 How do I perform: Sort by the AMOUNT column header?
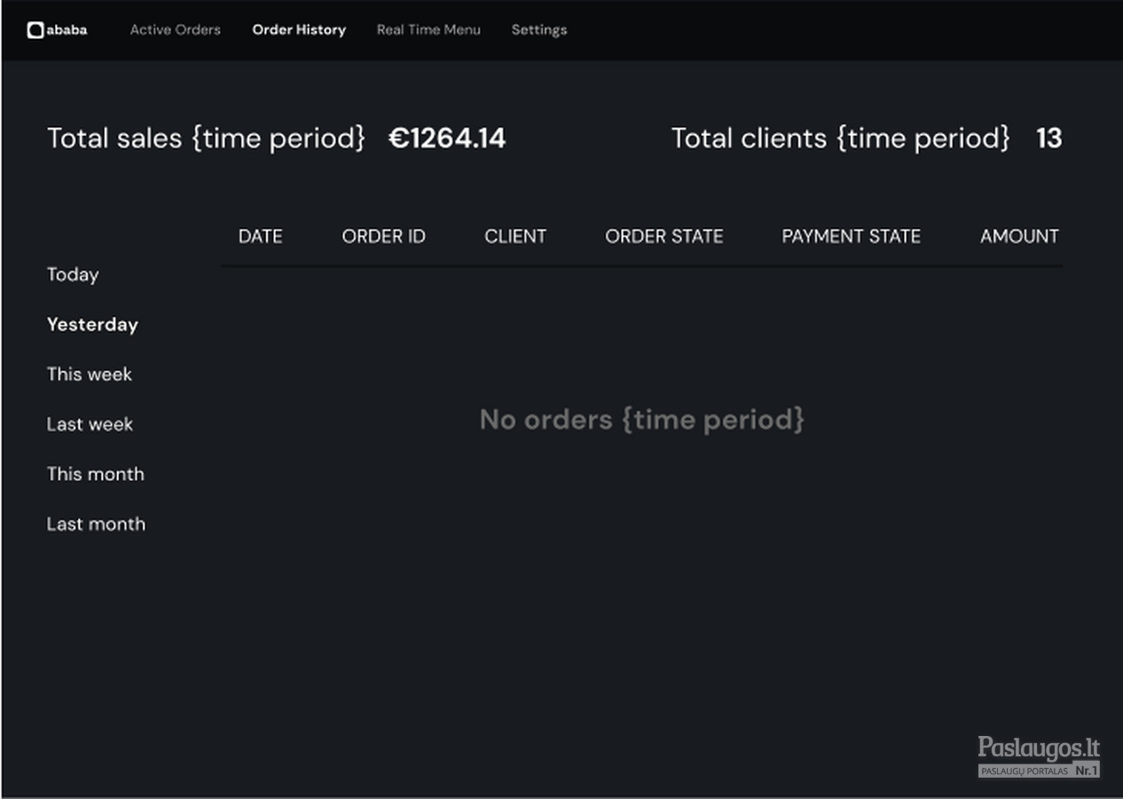pyautogui.click(x=1019, y=236)
